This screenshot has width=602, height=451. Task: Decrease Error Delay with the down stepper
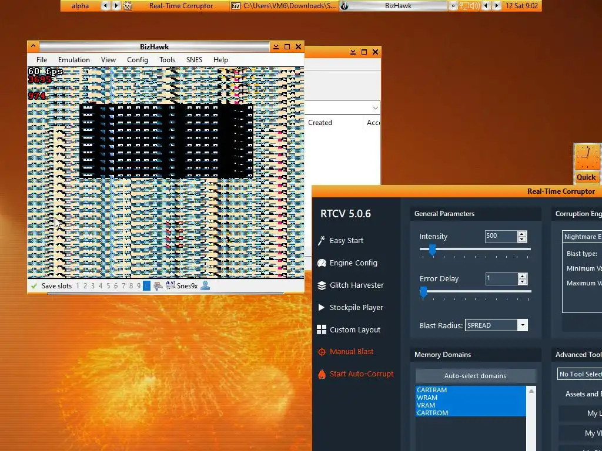pos(522,281)
